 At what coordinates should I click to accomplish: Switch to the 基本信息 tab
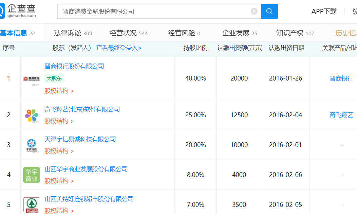pos(18,33)
